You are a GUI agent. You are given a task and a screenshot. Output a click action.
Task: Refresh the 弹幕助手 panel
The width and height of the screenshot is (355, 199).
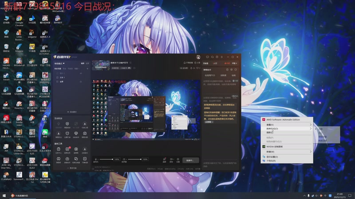coord(236,70)
